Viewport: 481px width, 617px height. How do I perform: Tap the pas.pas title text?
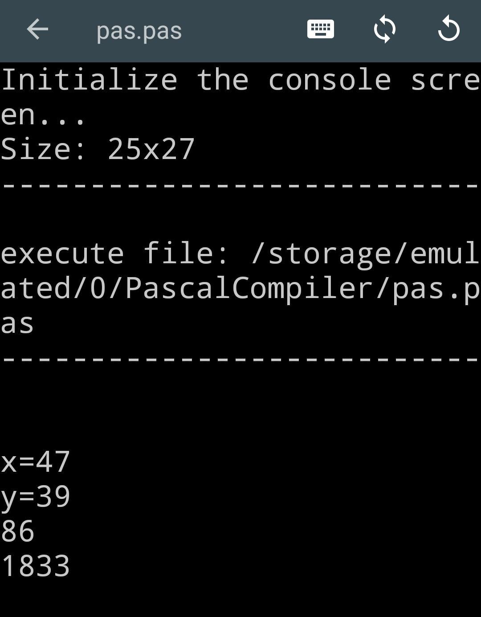tap(139, 31)
